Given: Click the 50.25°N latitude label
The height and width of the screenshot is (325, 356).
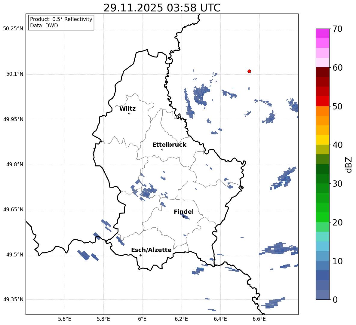Looking at the screenshot, I should coord(13,29).
